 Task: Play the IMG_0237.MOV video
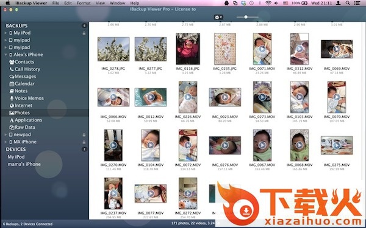(x=113, y=193)
